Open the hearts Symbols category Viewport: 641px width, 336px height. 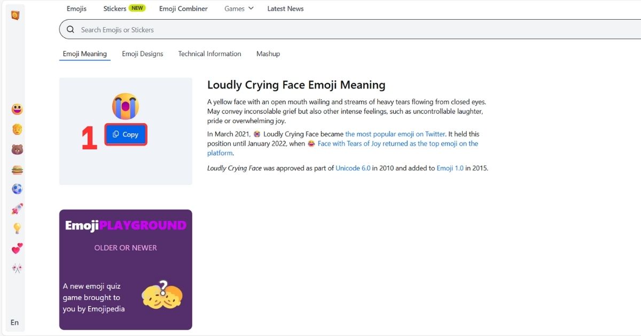15,248
